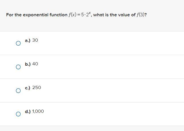
Task: Click the answer value 1,000
Action: coord(38,111)
